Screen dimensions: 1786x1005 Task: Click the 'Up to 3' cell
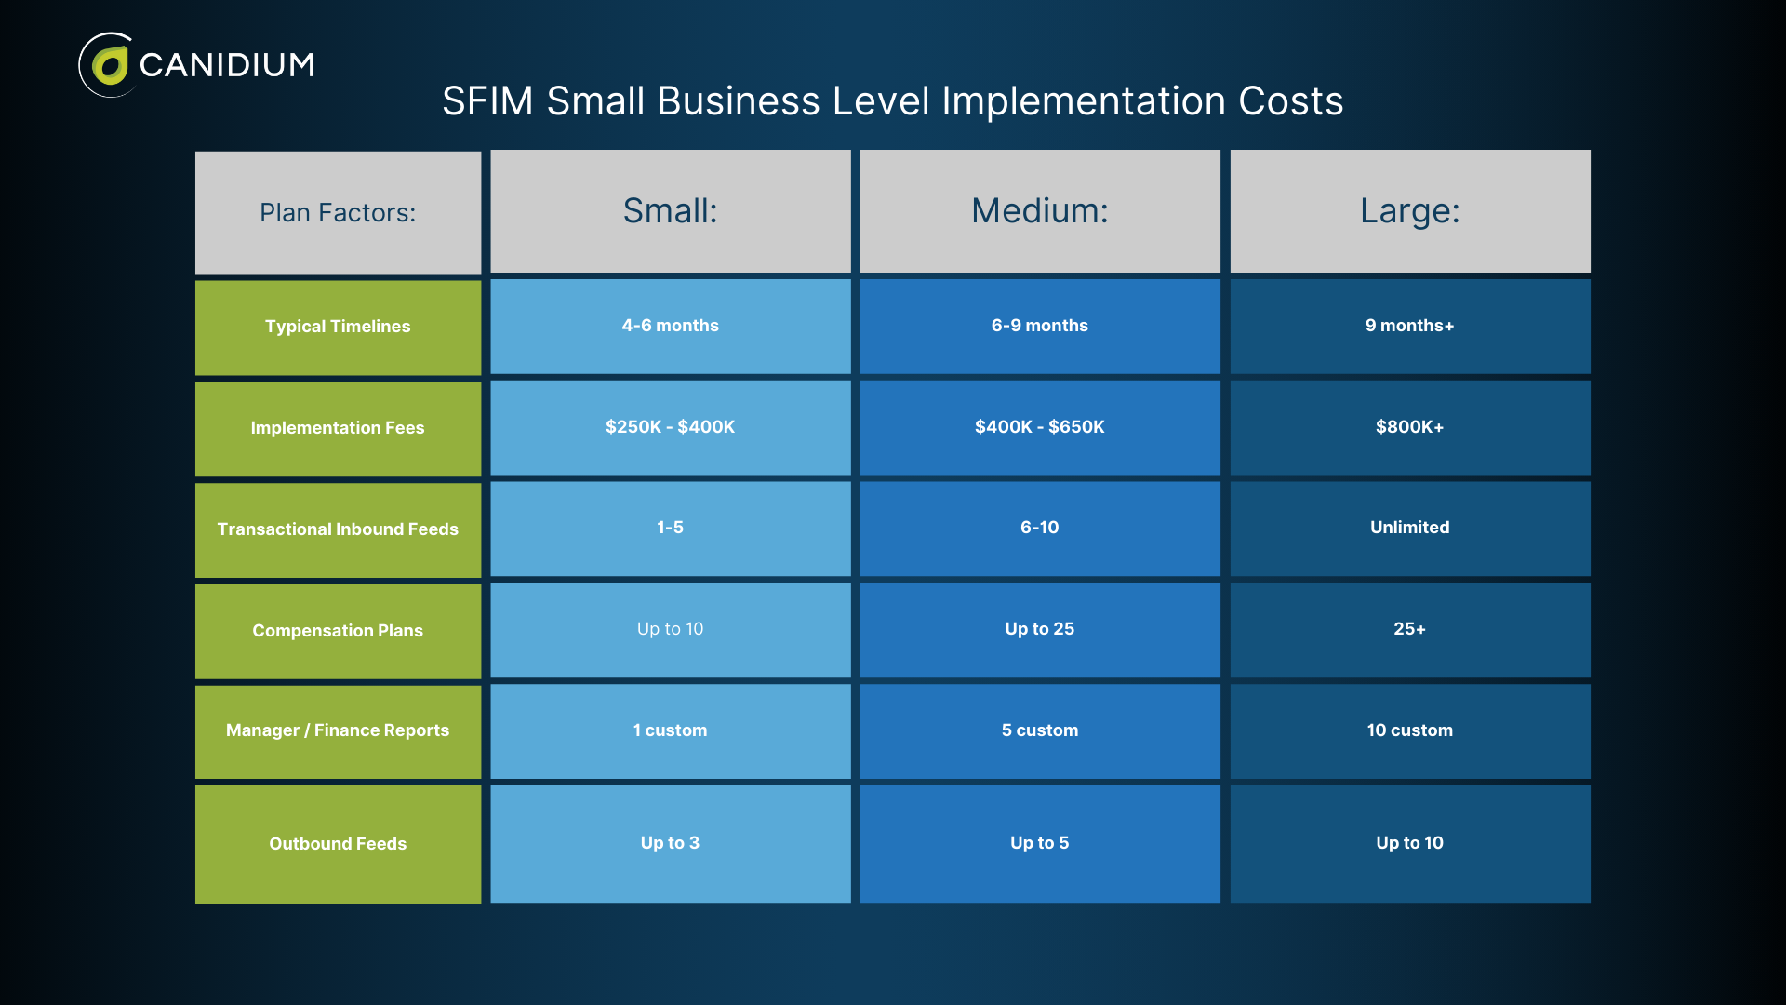(671, 844)
